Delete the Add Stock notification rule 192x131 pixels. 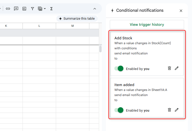169,68
